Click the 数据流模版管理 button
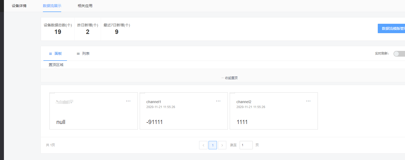This screenshot has height=160, width=405. 392,28
